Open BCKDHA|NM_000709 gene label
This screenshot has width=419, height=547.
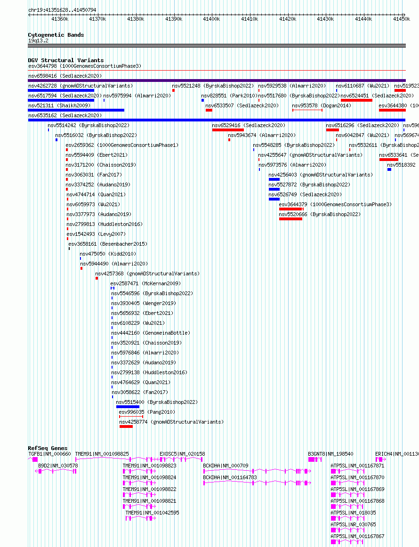(226, 466)
